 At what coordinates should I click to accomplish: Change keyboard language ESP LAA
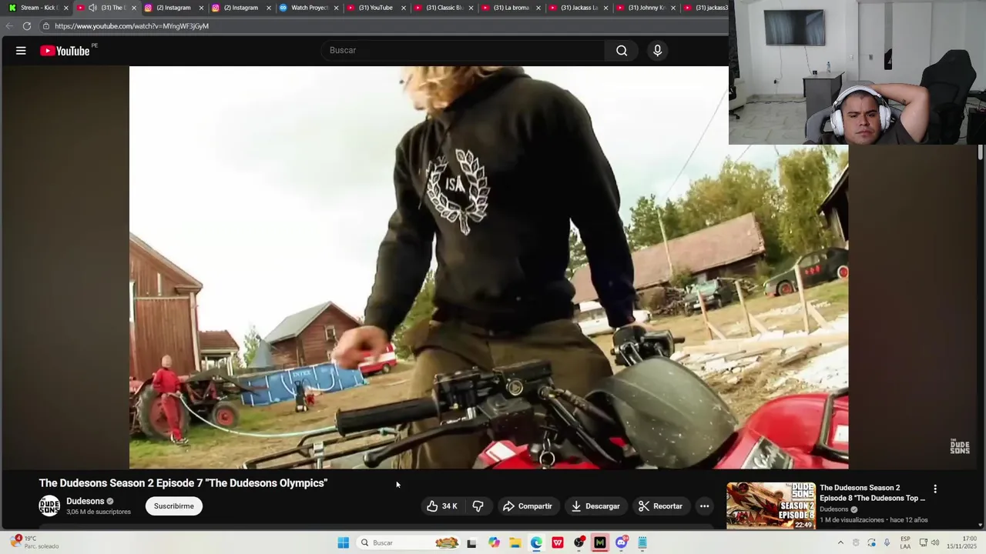905,542
